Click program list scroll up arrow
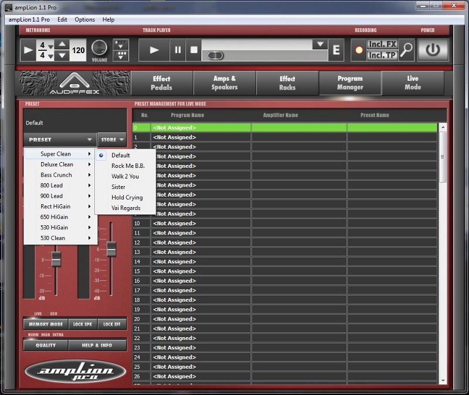The height and width of the screenshot is (395, 469). click(x=443, y=127)
